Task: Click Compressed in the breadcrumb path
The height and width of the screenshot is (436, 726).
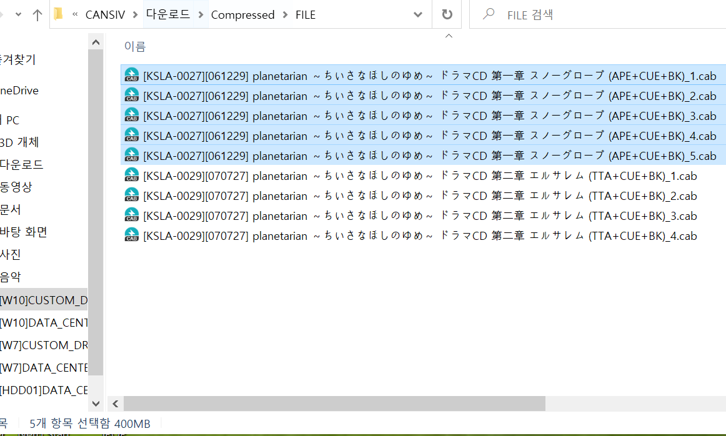Action: coord(242,15)
